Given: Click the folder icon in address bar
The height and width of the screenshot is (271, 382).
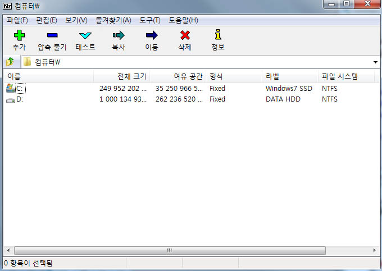Looking at the screenshot, I should [x=27, y=62].
